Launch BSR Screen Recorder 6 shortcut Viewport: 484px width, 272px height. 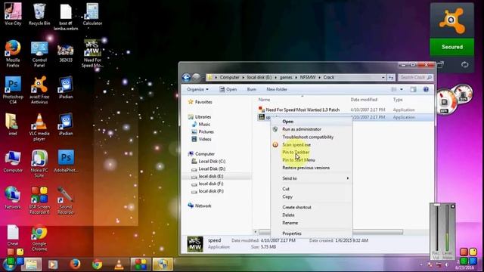[39, 200]
